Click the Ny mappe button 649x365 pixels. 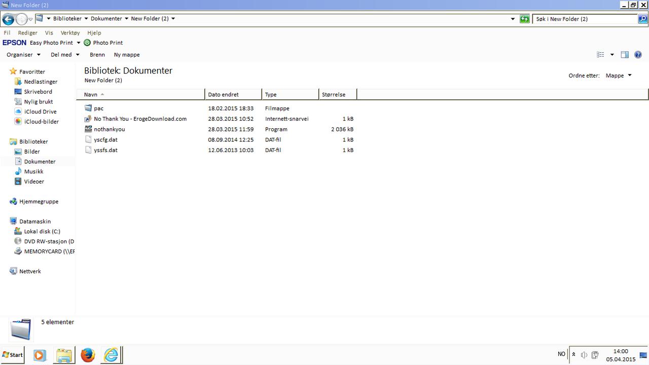pos(127,55)
